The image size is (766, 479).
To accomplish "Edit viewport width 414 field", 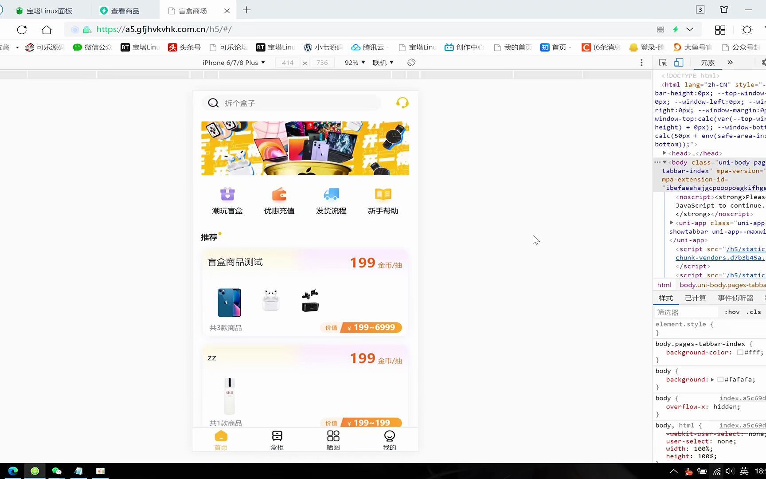I will [x=288, y=63].
